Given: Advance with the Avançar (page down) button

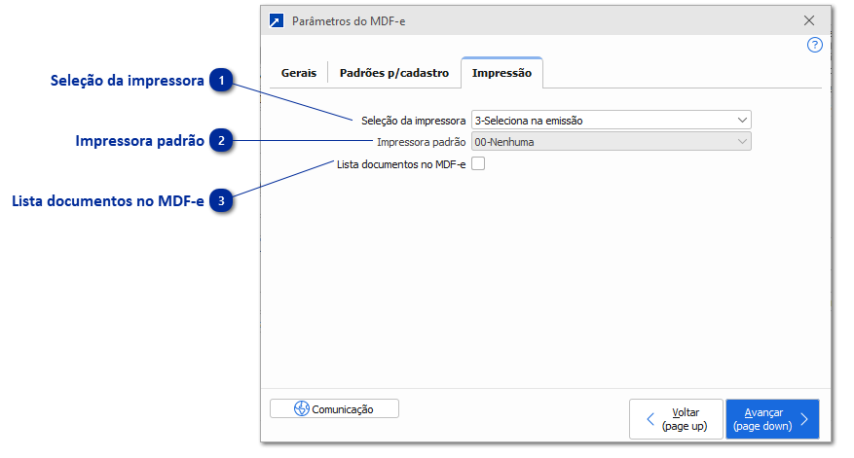Looking at the screenshot, I should click(771, 419).
